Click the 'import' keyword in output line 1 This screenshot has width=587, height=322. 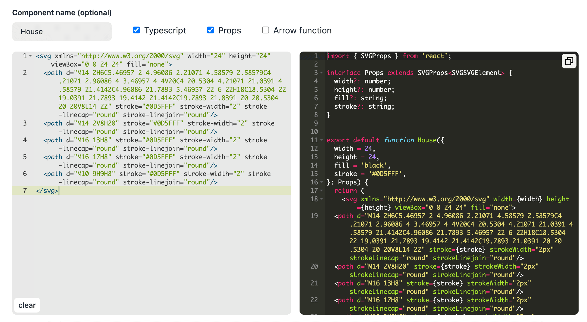pos(338,56)
